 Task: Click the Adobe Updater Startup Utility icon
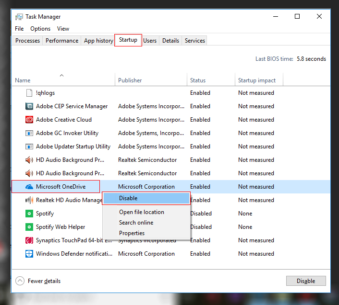(x=29, y=147)
